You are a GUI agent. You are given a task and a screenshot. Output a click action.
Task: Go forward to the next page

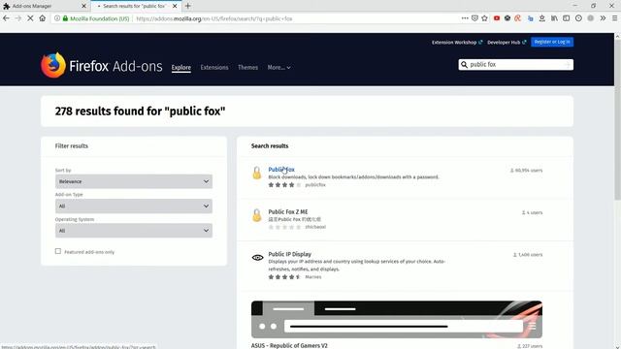point(18,18)
